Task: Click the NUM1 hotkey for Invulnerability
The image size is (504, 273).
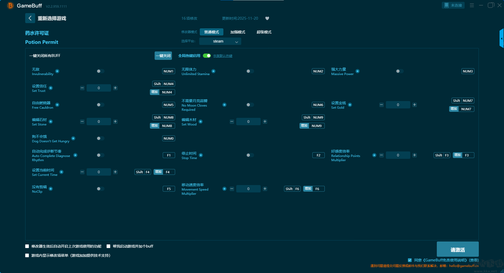Action: 169,71
